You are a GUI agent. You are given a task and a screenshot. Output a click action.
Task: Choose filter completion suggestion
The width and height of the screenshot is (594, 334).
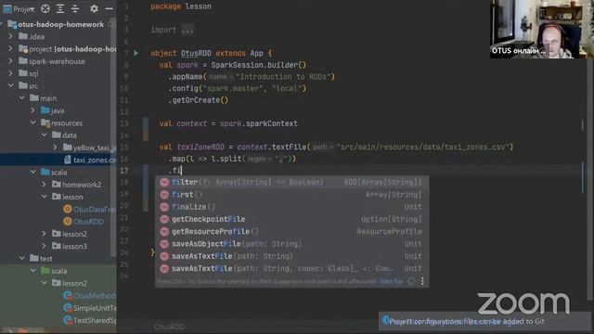[291, 182]
